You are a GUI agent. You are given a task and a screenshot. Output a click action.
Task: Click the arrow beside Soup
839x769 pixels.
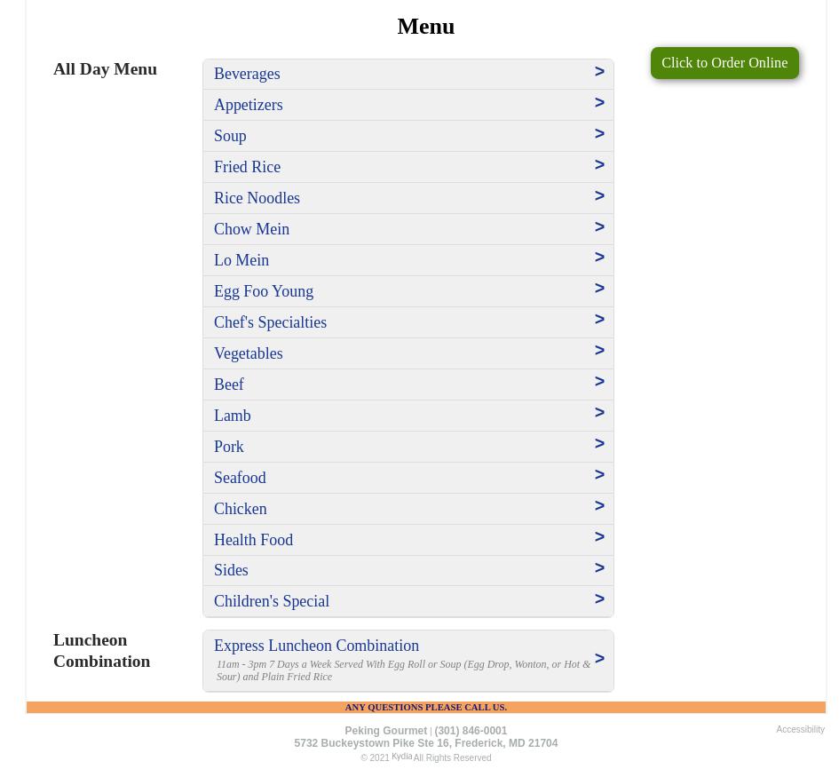point(599,134)
